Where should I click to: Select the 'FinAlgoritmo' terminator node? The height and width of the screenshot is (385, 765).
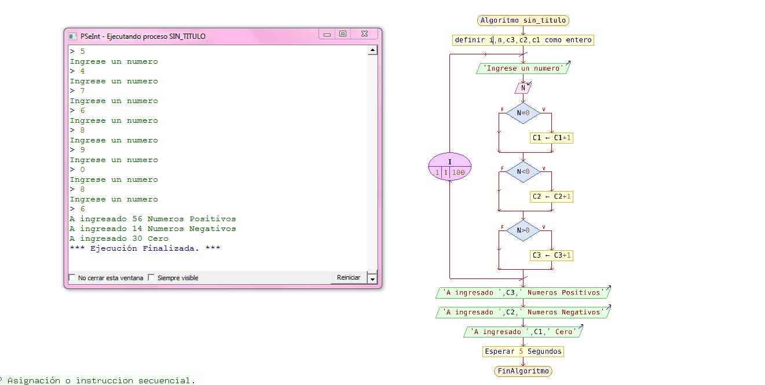pyautogui.click(x=522, y=371)
